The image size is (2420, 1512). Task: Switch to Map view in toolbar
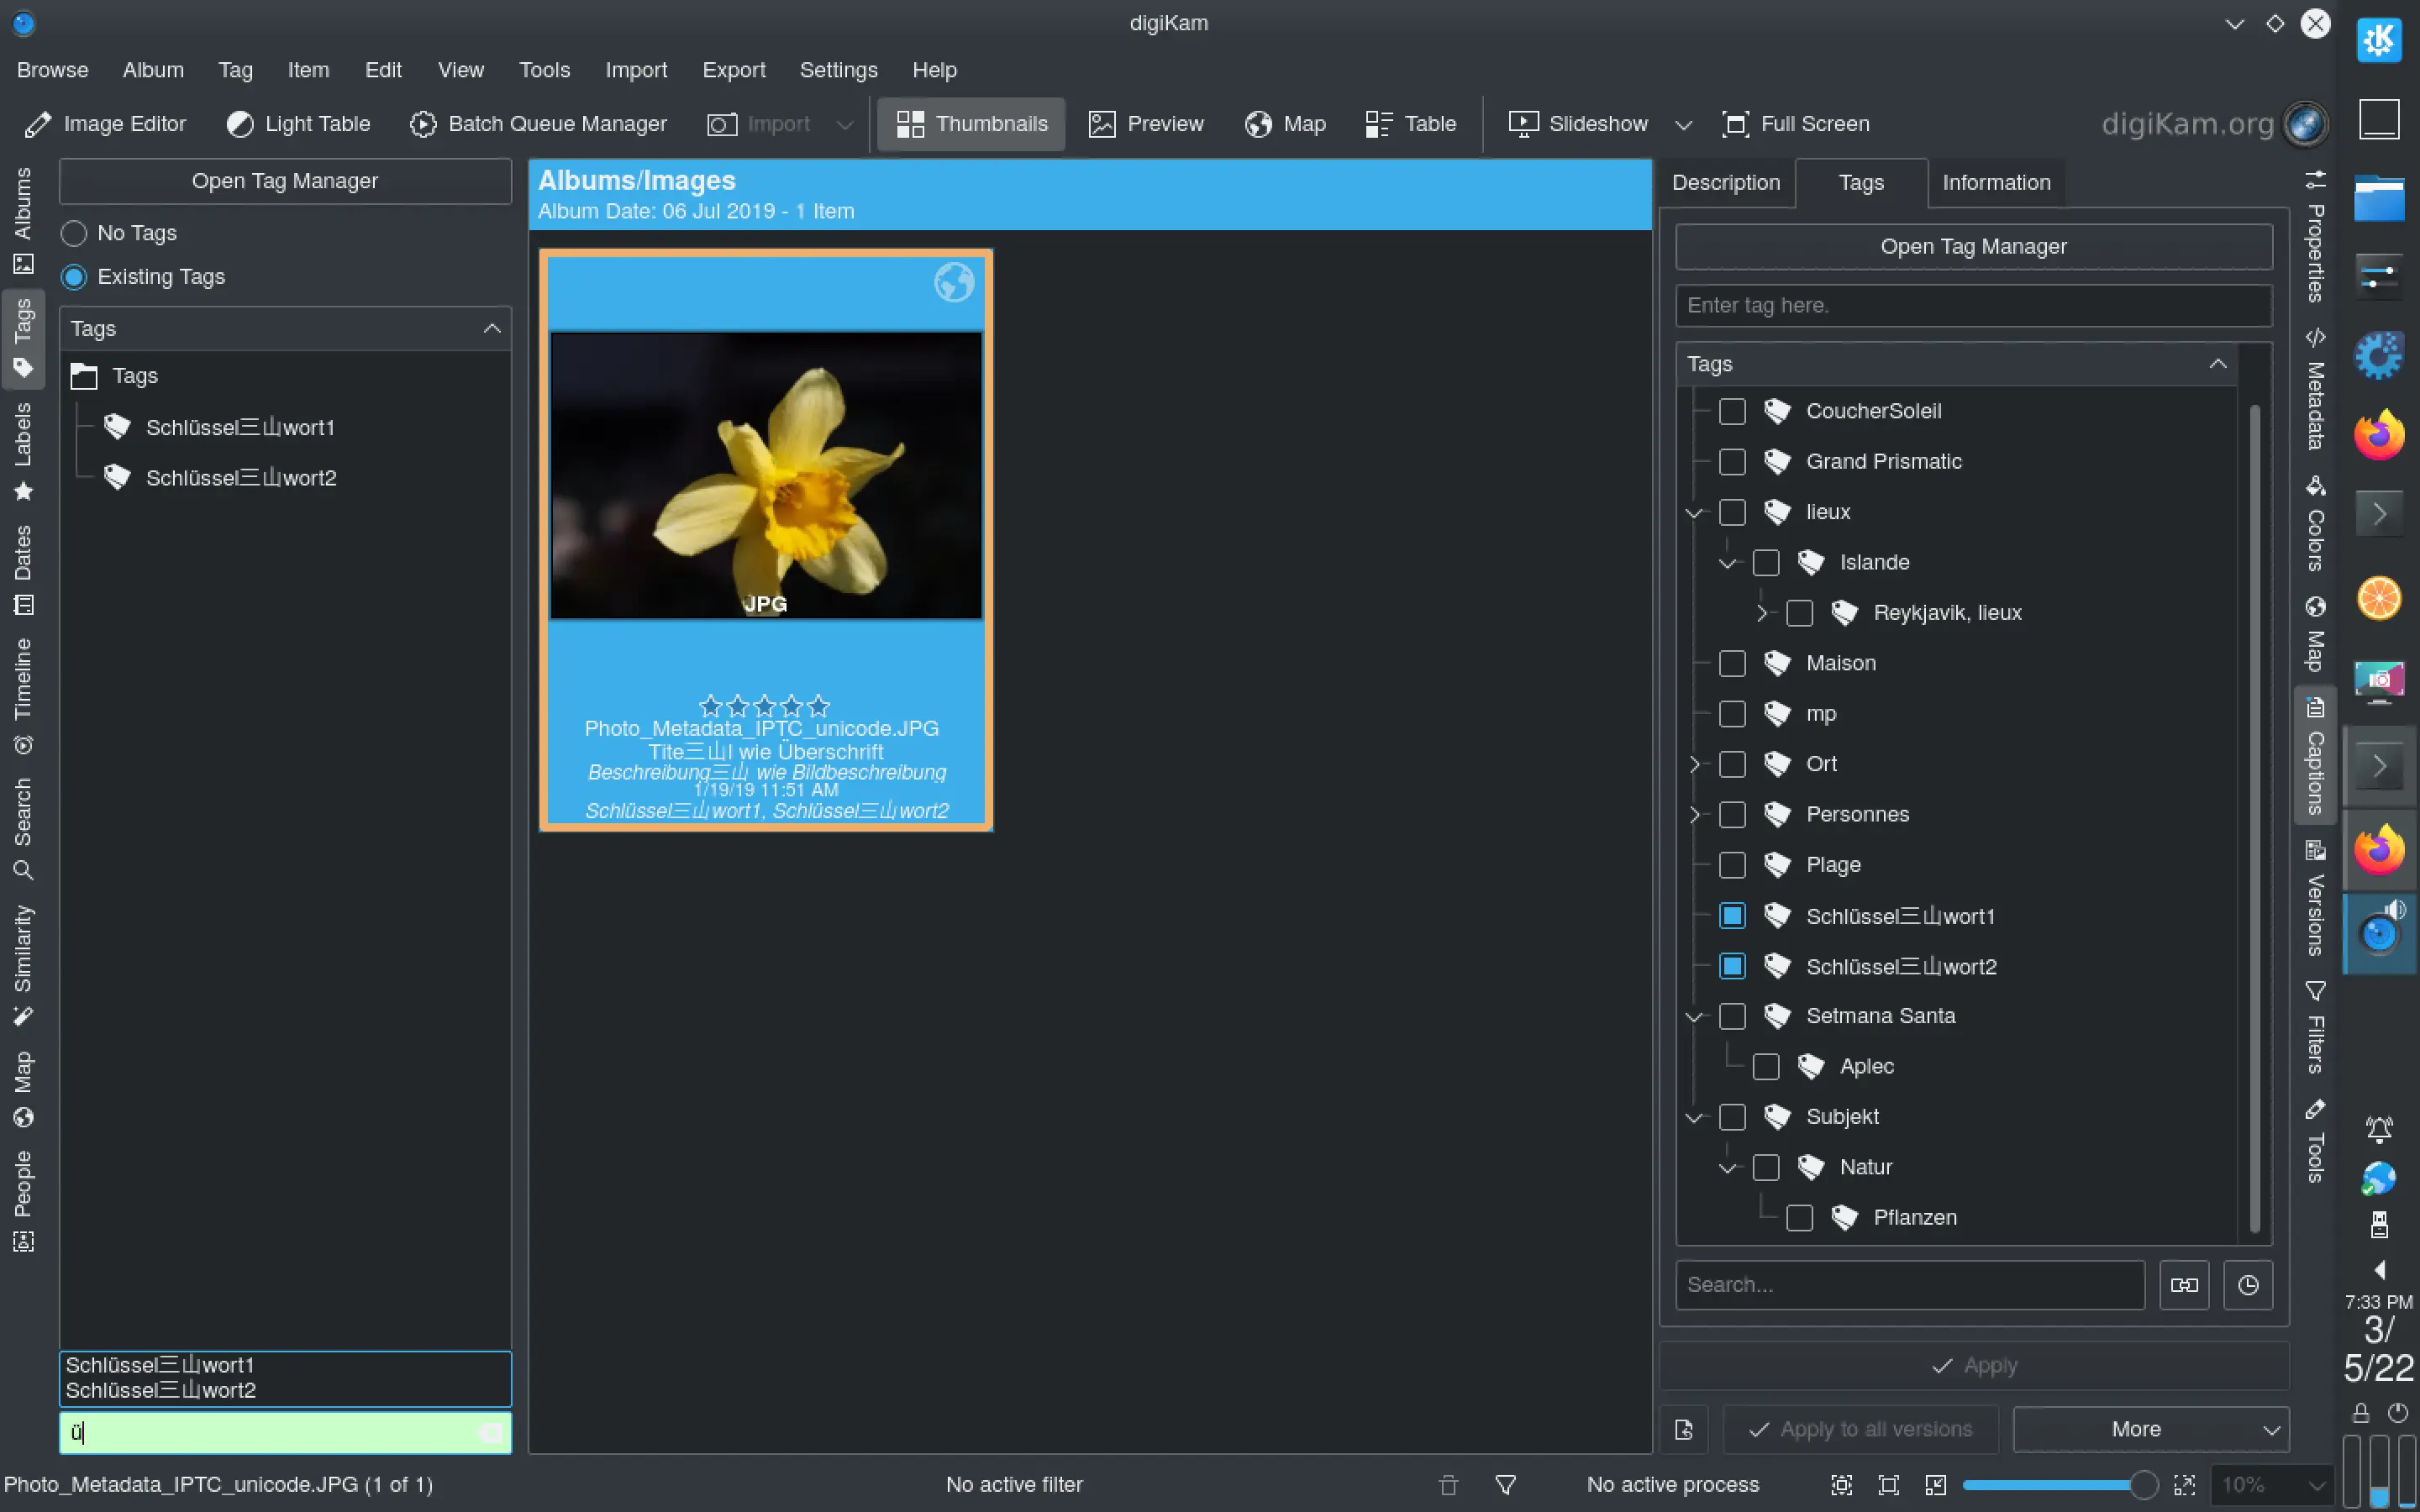coord(1285,124)
